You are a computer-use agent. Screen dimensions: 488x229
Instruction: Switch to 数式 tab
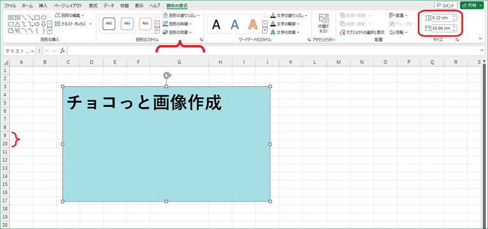point(93,6)
